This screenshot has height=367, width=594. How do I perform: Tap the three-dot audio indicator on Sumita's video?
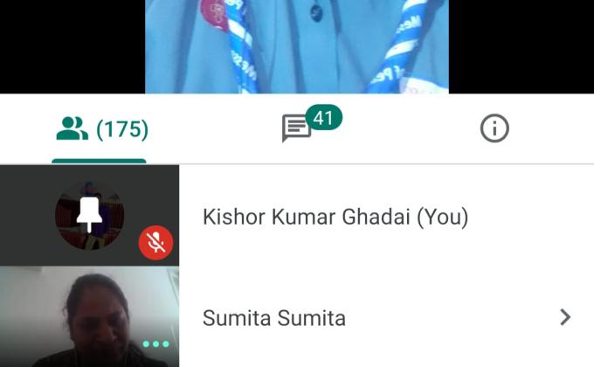click(155, 344)
